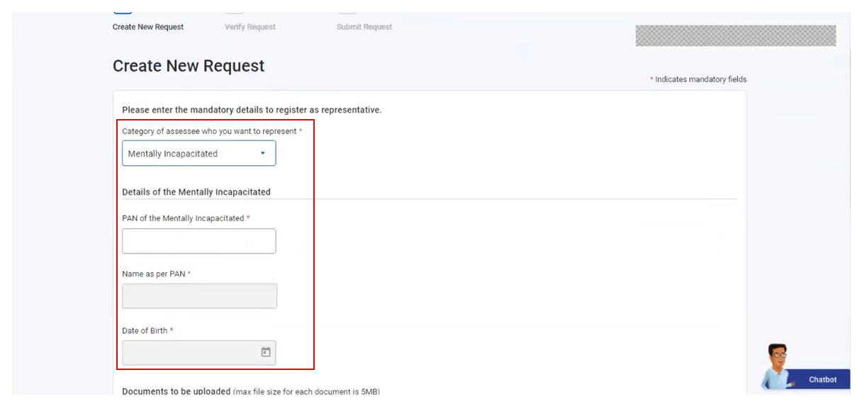
Task: Click the Category of assessee label
Action: click(209, 131)
